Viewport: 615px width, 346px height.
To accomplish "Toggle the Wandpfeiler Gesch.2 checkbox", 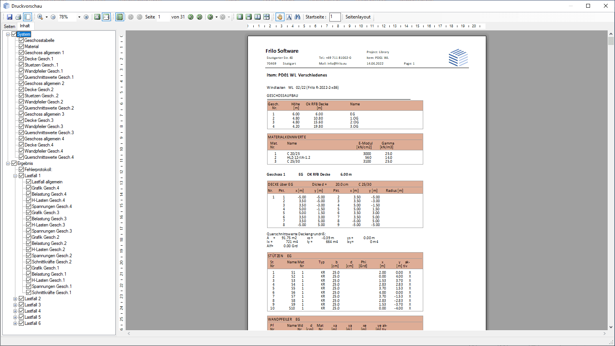I will (x=22, y=102).
